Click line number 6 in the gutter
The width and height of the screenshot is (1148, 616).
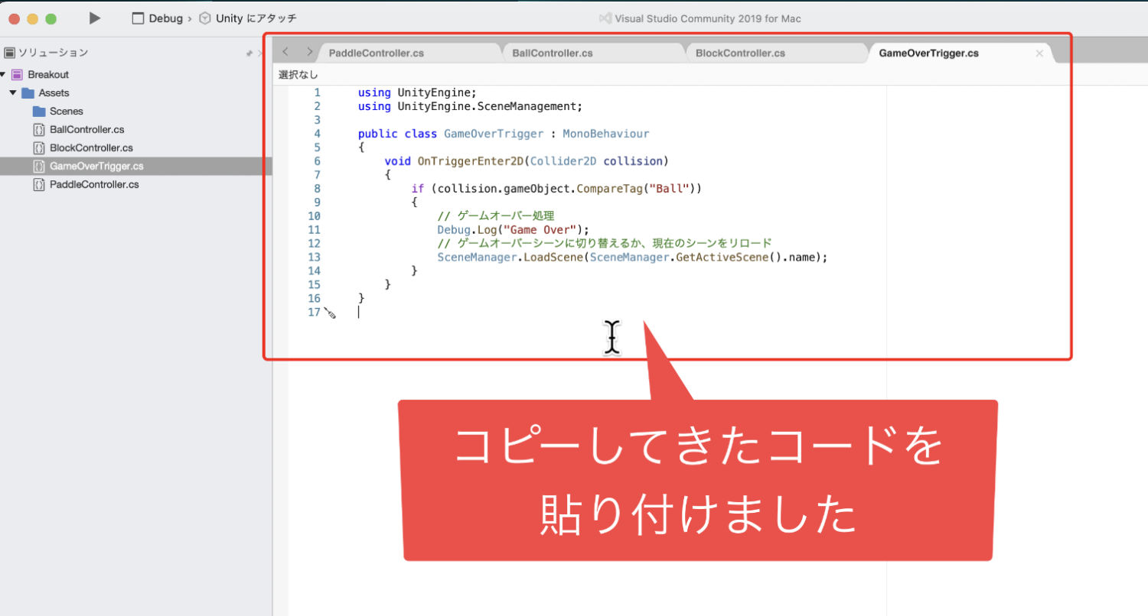pyautogui.click(x=317, y=161)
